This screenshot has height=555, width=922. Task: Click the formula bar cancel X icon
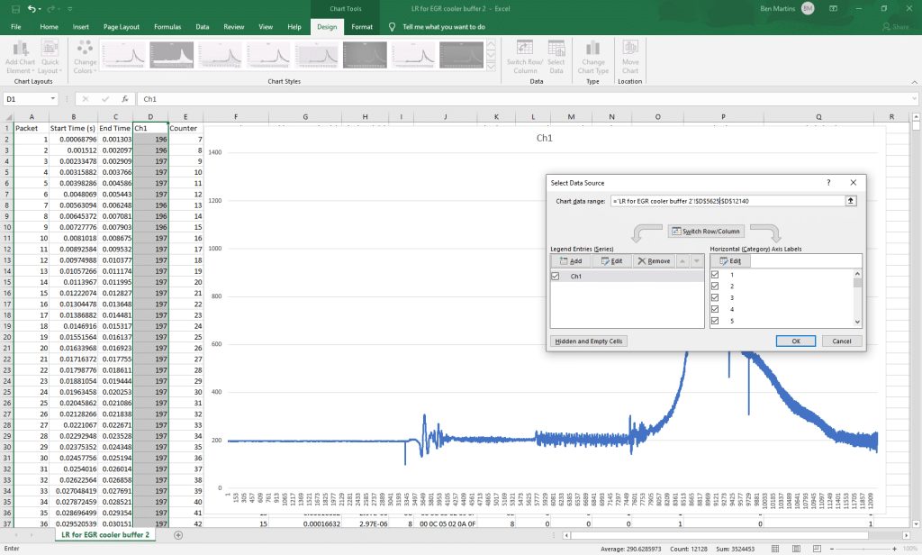pos(86,99)
